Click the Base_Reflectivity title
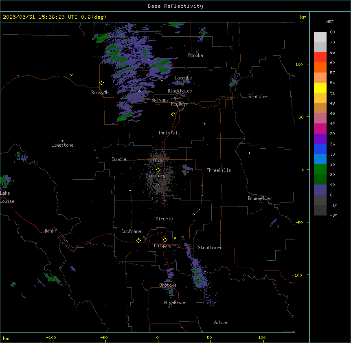The image size is (351, 343). [x=175, y=6]
